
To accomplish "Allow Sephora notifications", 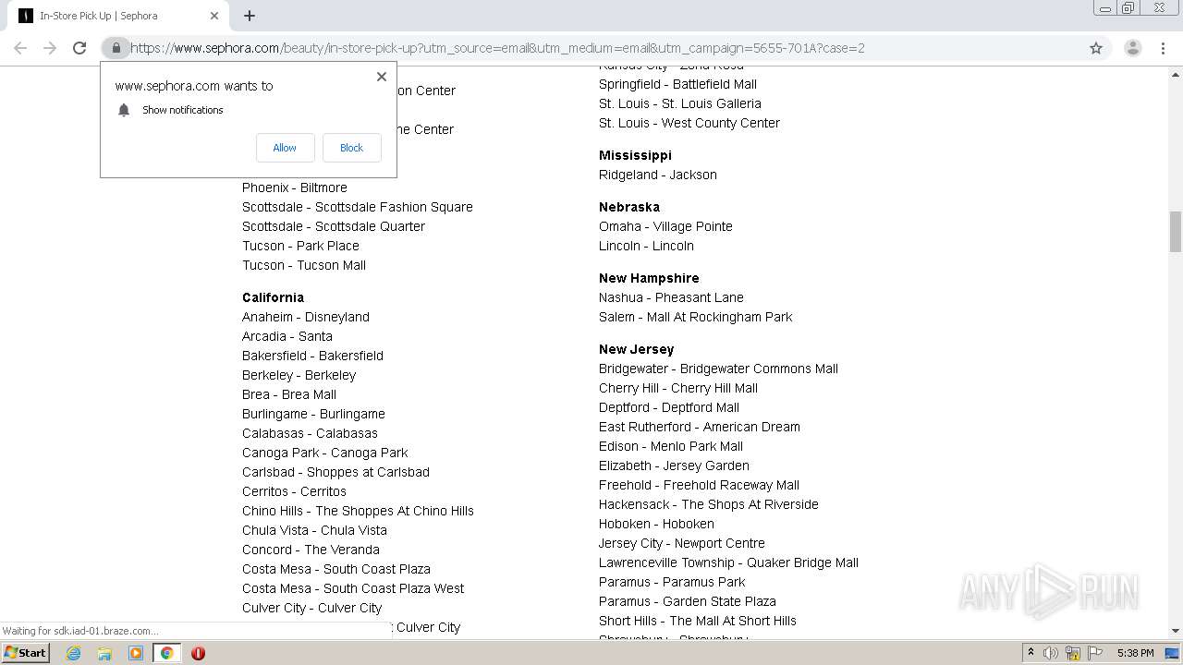I will [x=285, y=148].
